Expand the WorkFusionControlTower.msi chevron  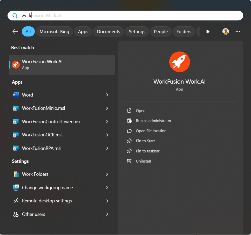[107, 121]
